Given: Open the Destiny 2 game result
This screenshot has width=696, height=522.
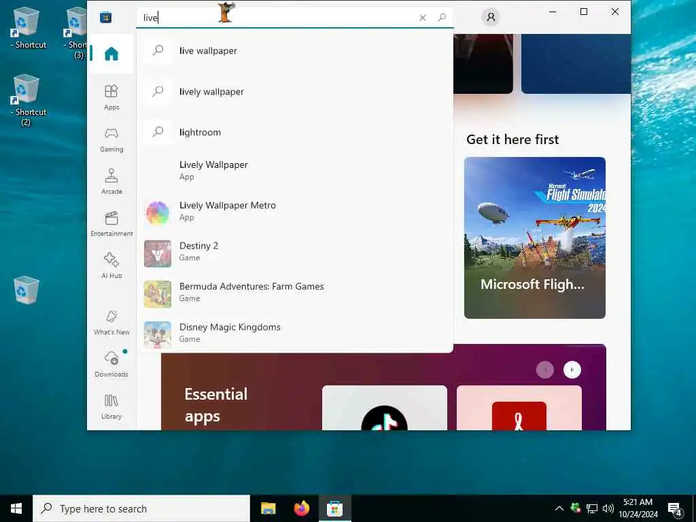Looking at the screenshot, I should coord(295,251).
